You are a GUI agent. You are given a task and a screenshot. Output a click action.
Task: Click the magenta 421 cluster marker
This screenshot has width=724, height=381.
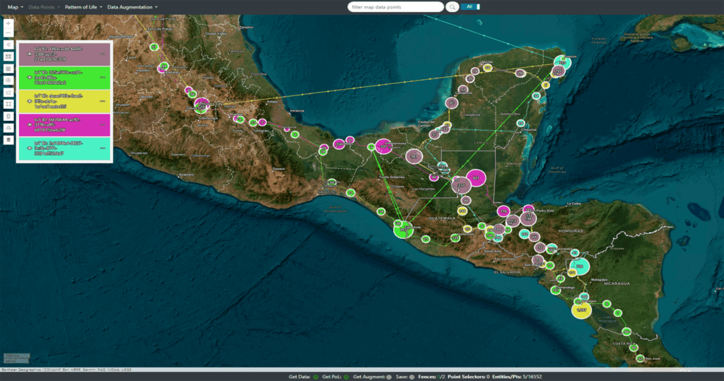[x=476, y=178]
